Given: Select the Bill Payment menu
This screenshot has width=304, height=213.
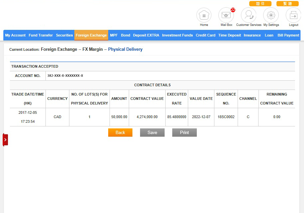Looking at the screenshot, I should pyautogui.click(x=288, y=35).
